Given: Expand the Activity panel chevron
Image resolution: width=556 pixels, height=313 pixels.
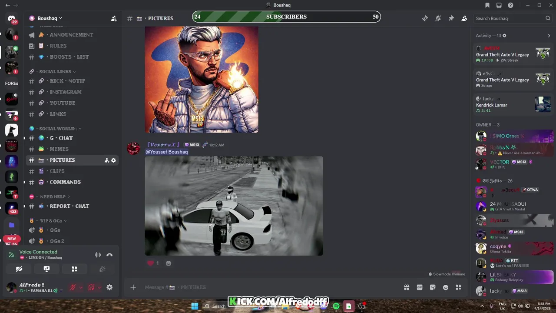Looking at the screenshot, I should [549, 36].
